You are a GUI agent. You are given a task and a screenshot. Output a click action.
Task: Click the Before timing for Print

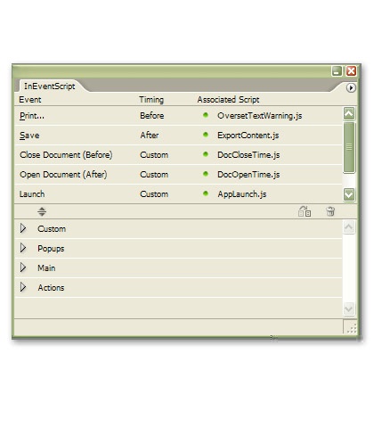coord(152,116)
